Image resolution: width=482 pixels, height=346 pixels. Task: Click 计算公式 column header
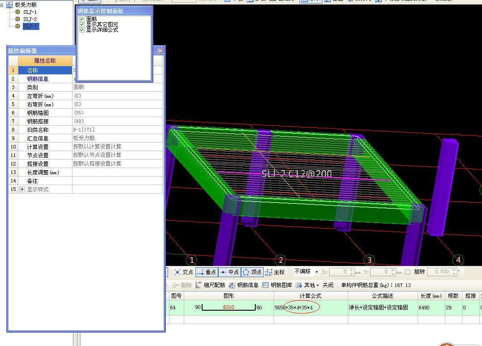pyautogui.click(x=311, y=295)
